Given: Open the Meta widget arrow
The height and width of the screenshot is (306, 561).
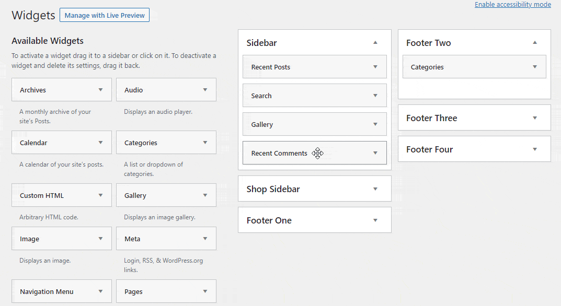Looking at the screenshot, I should pos(205,239).
